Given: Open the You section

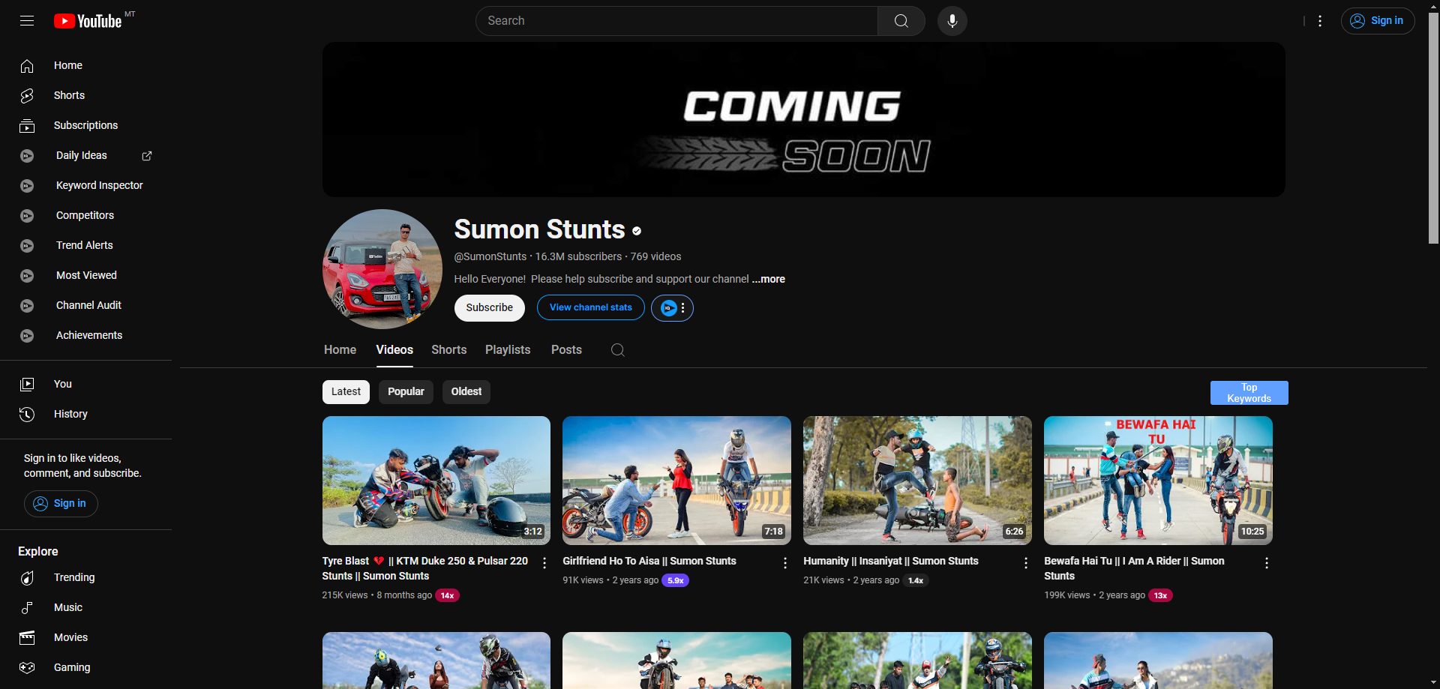Looking at the screenshot, I should tap(85, 384).
